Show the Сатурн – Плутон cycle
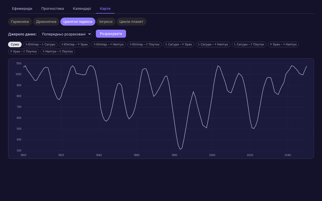 click(249, 44)
